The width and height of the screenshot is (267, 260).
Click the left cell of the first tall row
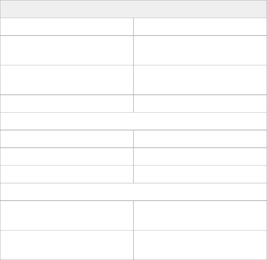[67, 50]
